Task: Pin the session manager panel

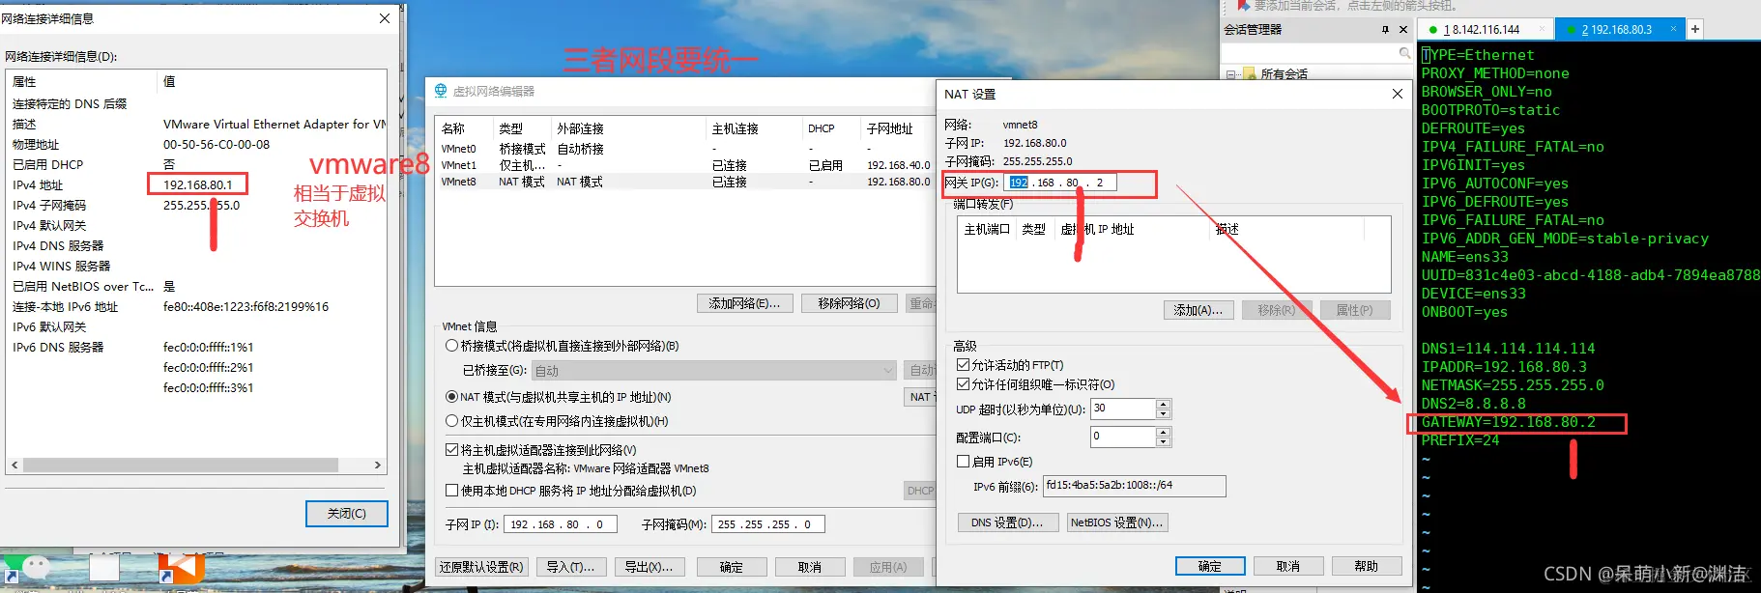Action: click(1386, 30)
